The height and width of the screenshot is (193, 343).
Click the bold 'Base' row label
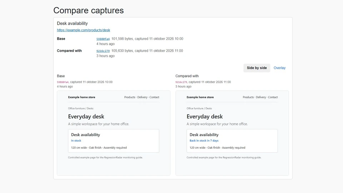tap(61, 39)
